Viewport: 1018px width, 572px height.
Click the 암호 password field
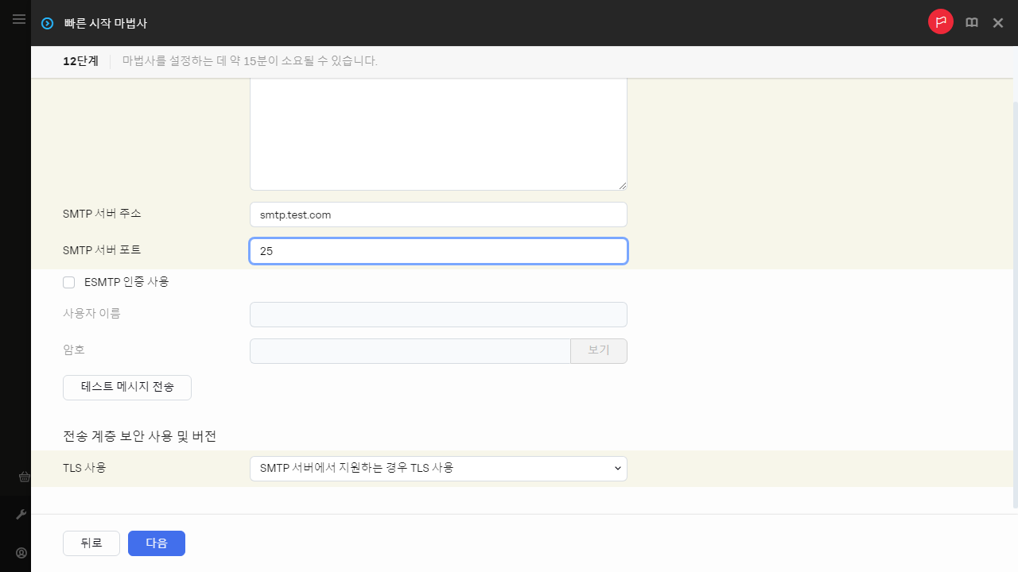pyautogui.click(x=410, y=350)
